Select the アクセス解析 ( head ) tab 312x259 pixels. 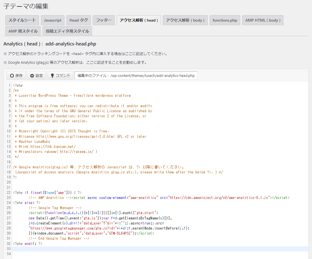(x=139, y=20)
